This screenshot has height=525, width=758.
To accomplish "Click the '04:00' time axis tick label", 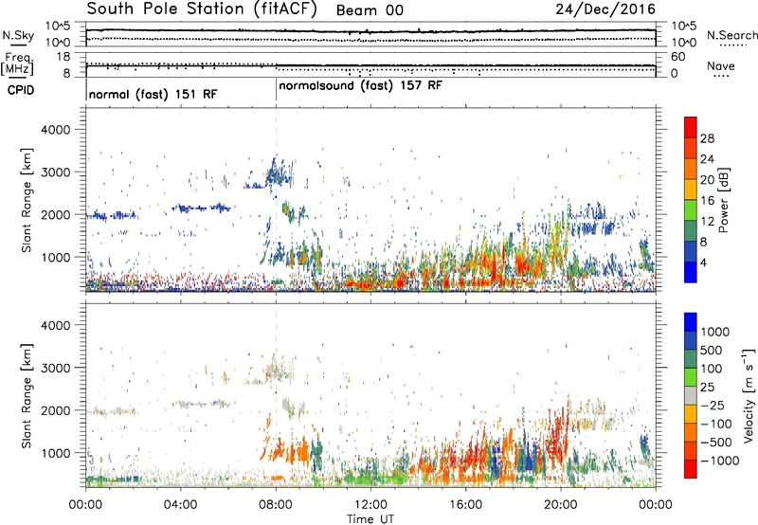I will click(181, 505).
